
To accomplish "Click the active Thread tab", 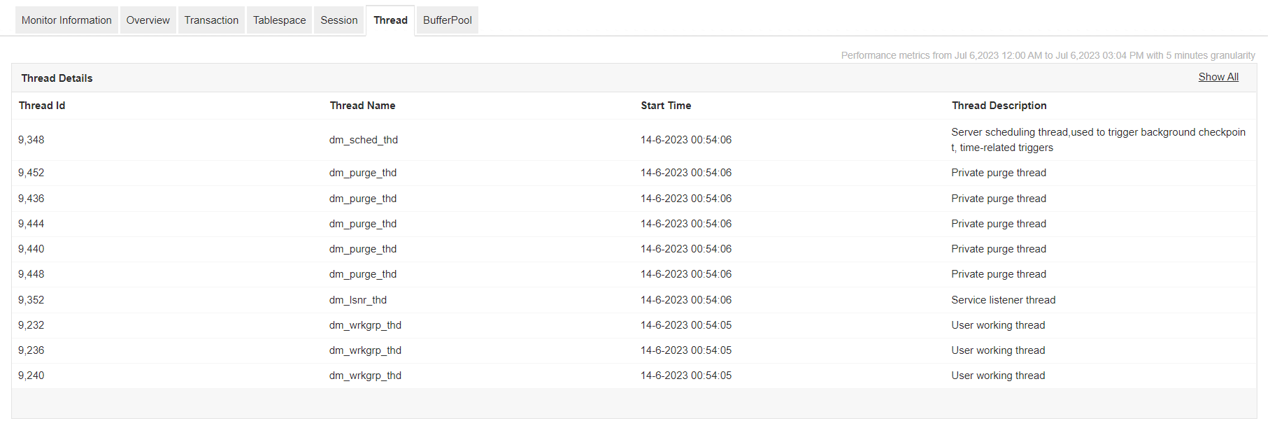I will pyautogui.click(x=390, y=20).
